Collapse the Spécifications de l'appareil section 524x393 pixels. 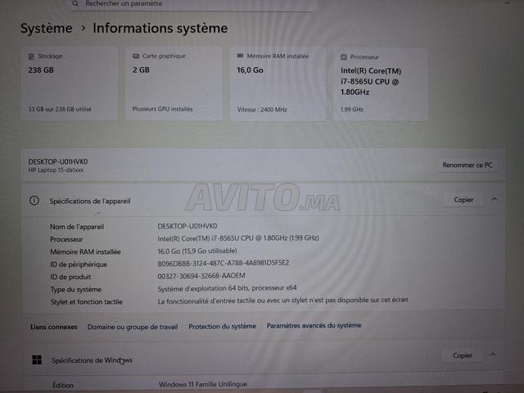pos(495,200)
